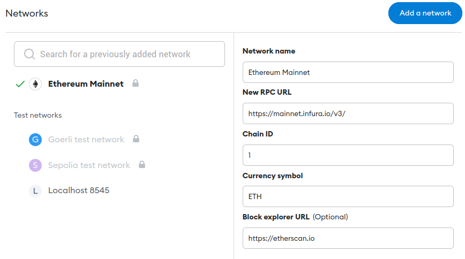
Task: Click the lock icon beside Goerli test network
Action: 136,139
